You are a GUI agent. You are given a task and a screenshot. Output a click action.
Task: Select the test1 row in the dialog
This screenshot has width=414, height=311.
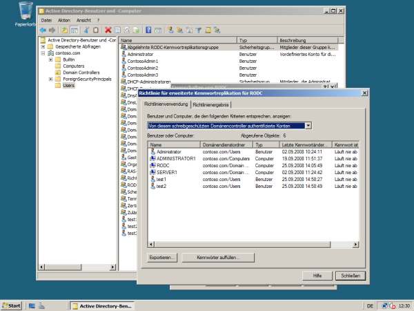coord(253,179)
